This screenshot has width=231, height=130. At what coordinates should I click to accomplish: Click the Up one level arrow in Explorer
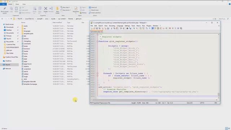tap(11, 19)
